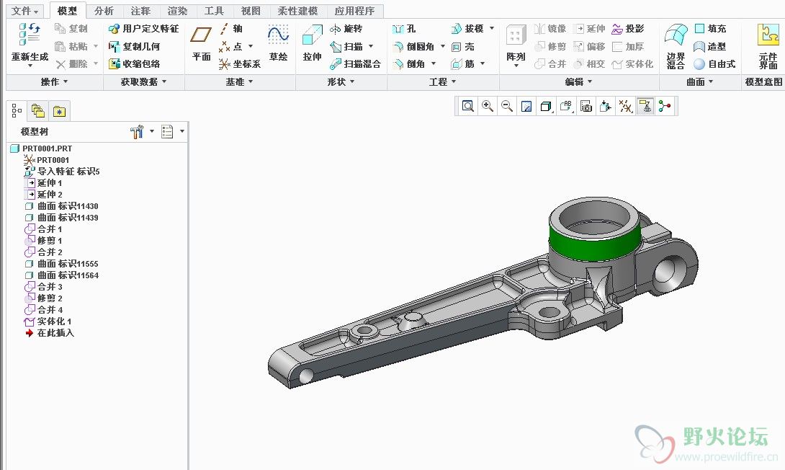785x470 pixels.
Task: Expand the Datum (基准) group dropdown
Action: click(239, 81)
